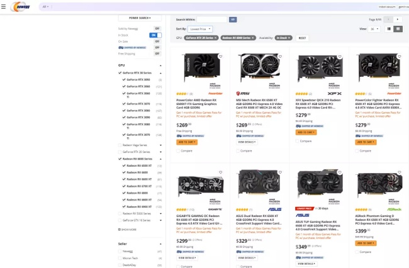Uncheck Radeon RX 6500 XT checkbox
The image size is (409, 268).
(124, 165)
